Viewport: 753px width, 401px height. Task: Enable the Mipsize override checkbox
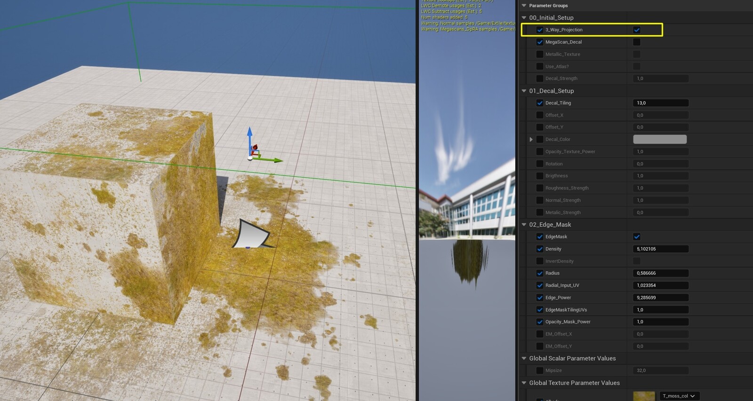tap(540, 370)
